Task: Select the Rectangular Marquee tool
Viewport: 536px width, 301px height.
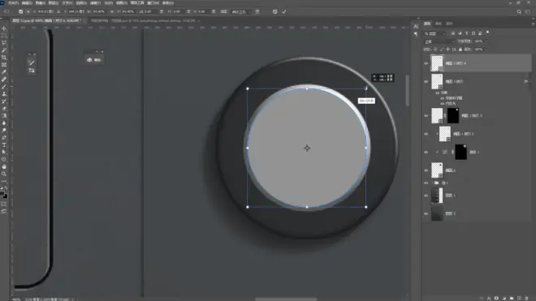Action: click(4, 36)
